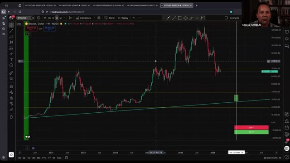Select the brush tool in left toolbar
Screen dimensions: 290x163
11,54
